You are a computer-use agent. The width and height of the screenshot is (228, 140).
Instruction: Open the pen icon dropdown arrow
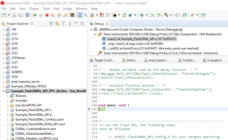pos(197,15)
